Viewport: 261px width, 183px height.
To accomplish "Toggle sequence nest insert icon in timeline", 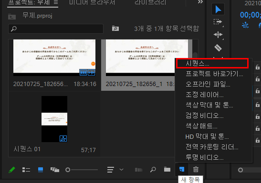I will 245,25.
